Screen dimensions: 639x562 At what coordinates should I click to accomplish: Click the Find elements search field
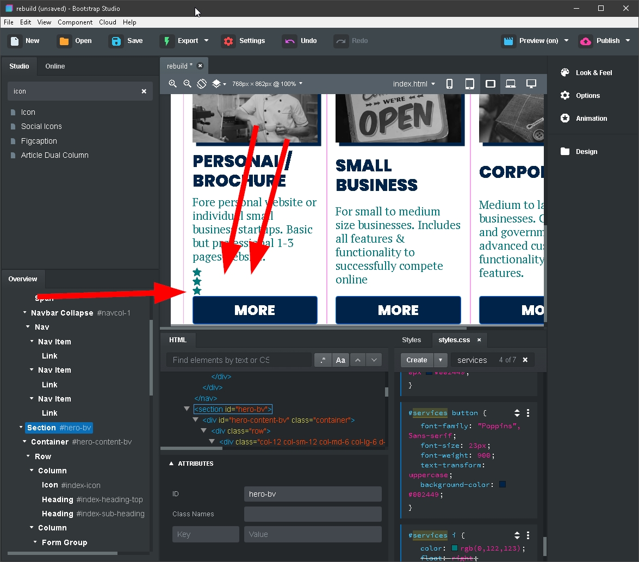[x=239, y=360]
